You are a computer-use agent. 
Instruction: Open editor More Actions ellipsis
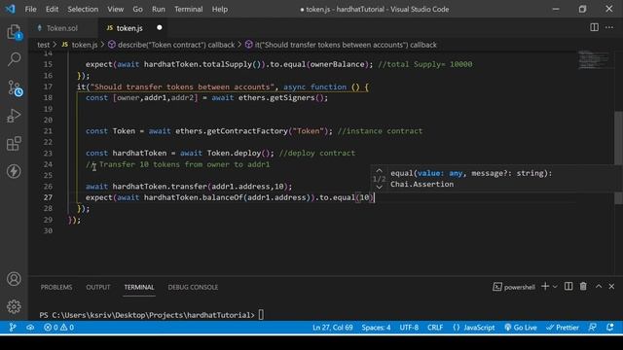(x=609, y=27)
